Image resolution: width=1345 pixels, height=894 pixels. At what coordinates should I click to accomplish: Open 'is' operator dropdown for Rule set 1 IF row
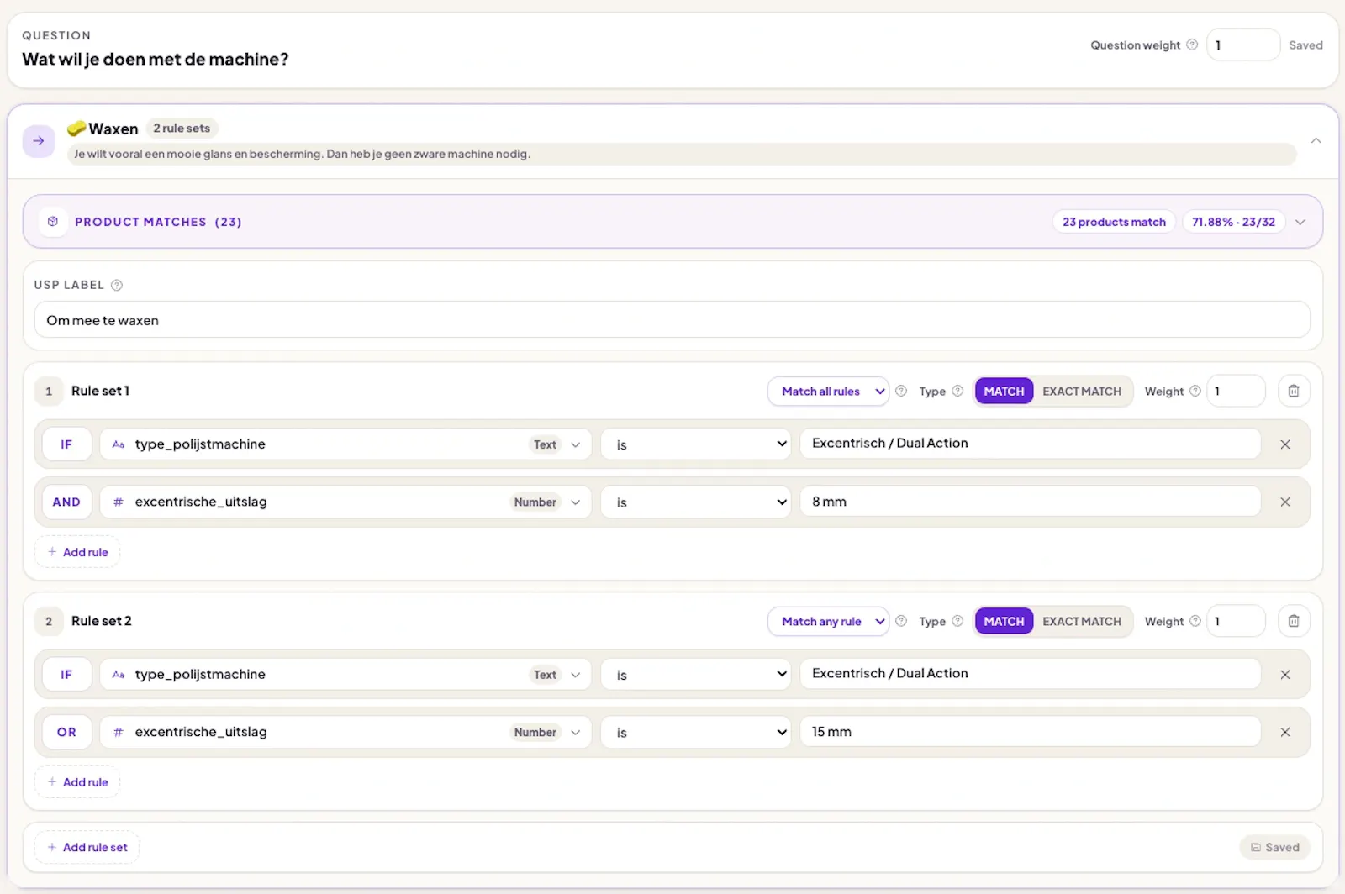coord(695,444)
